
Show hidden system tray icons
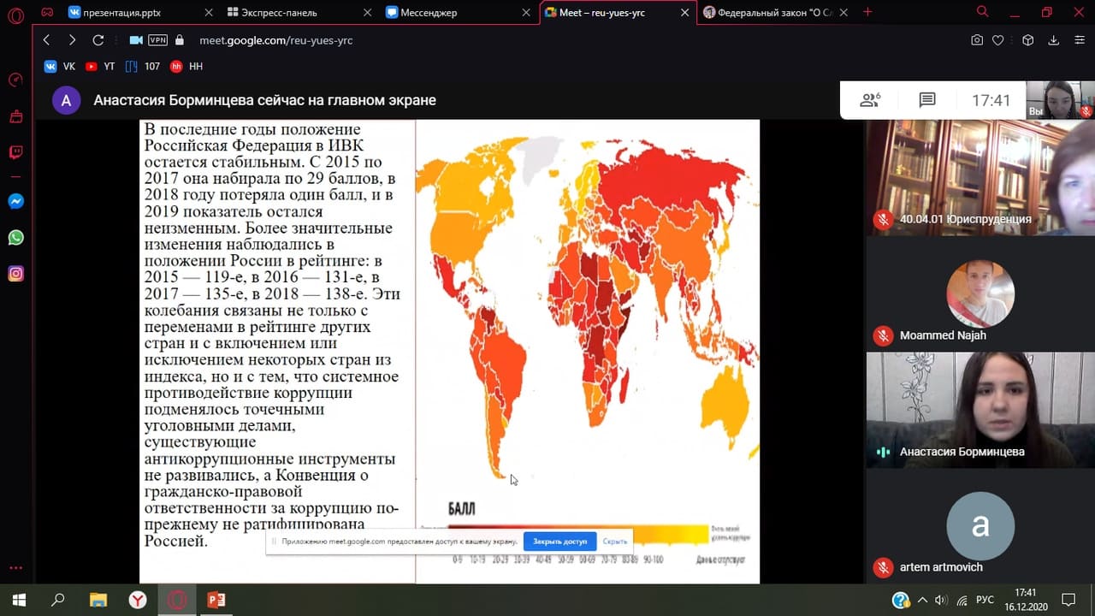click(x=921, y=600)
